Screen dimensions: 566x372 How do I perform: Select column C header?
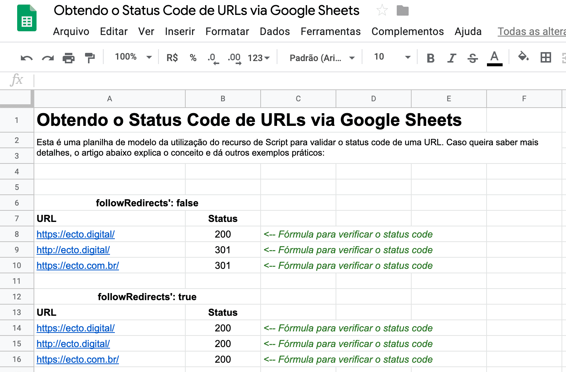298,99
